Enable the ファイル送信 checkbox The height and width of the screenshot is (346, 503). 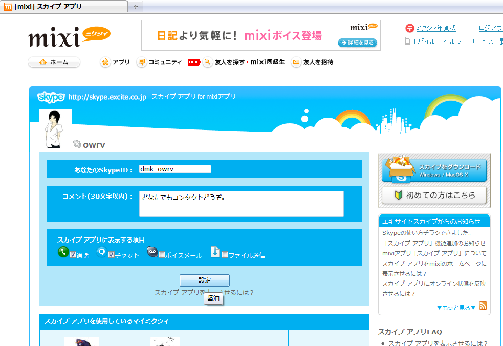tap(225, 255)
